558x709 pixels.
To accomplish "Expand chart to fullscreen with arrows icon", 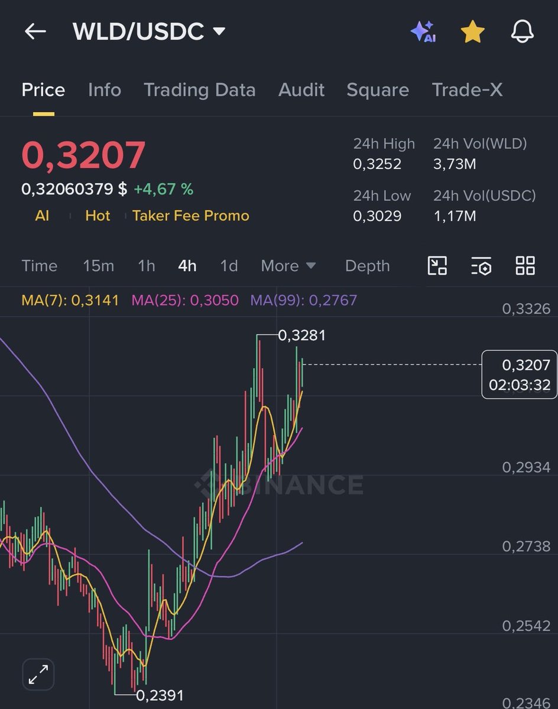I will [x=38, y=674].
